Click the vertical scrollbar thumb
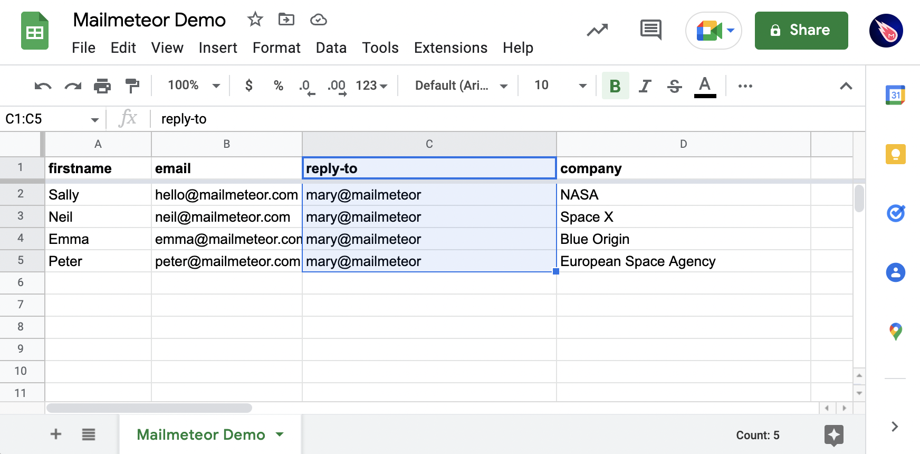This screenshot has height=454, width=920. click(859, 198)
